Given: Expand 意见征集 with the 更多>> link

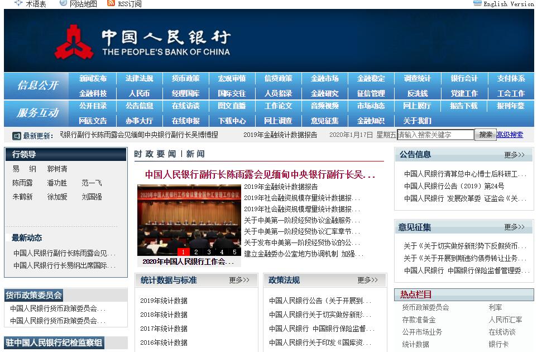Looking at the screenshot, I should pyautogui.click(x=514, y=227).
